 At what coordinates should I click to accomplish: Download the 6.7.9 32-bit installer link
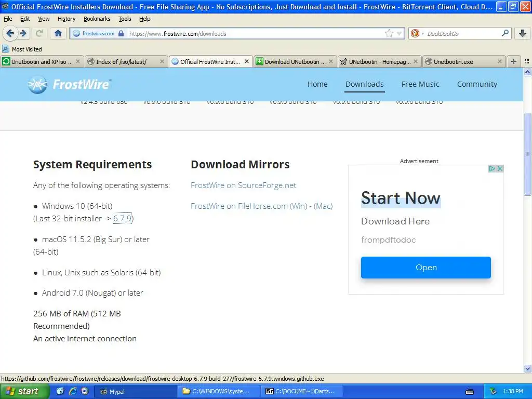[122, 219]
